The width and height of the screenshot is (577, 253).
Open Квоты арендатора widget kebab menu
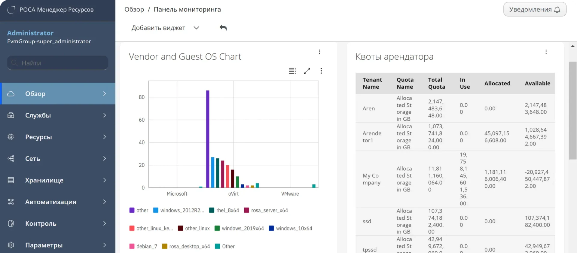tap(546, 52)
